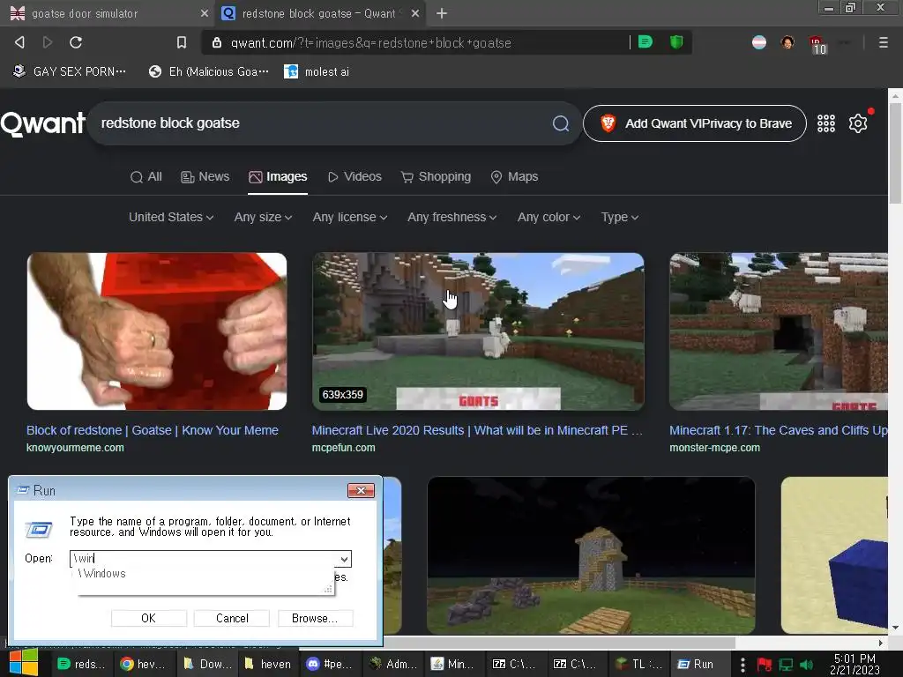Screen dimensions: 903x677
Task: Open the heven folder taskbar item
Action: pos(268,664)
